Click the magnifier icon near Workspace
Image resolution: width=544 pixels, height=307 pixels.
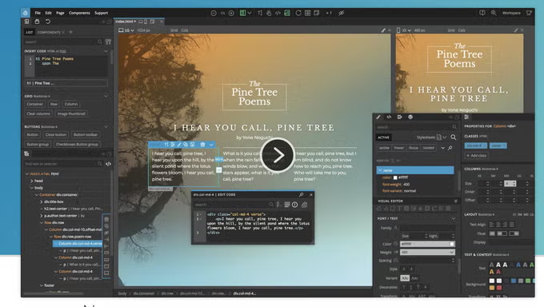494,13
